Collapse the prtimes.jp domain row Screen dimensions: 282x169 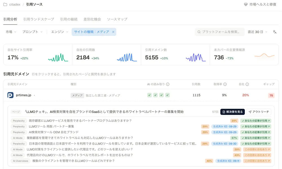pos(141,95)
